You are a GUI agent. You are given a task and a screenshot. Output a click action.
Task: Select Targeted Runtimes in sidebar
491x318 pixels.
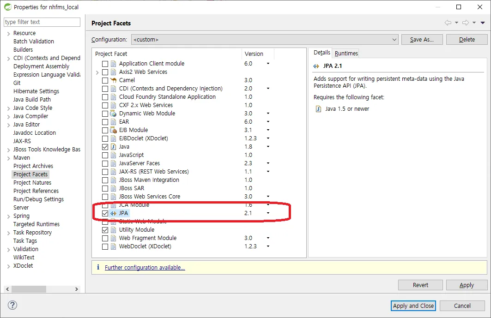[x=36, y=224]
